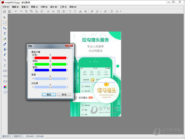The height and width of the screenshot is (139, 185).
Task: Undo the last action from the toolbar
Action: coord(16,11)
